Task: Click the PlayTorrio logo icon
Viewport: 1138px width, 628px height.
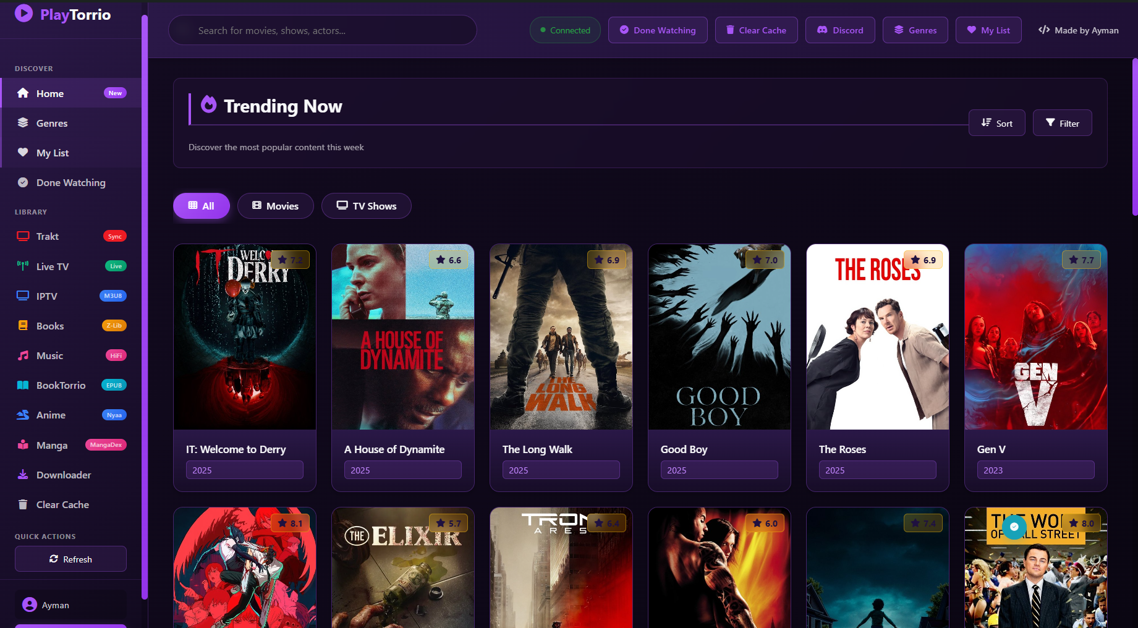Action: (x=23, y=14)
